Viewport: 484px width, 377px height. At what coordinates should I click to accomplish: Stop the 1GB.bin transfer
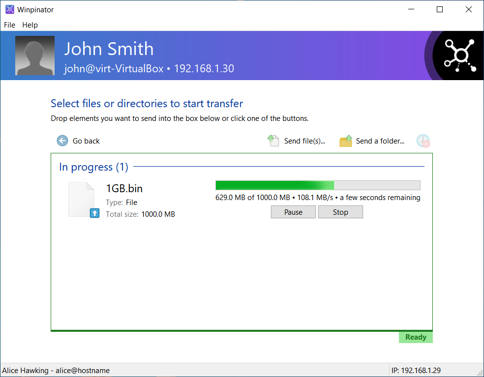tap(340, 211)
